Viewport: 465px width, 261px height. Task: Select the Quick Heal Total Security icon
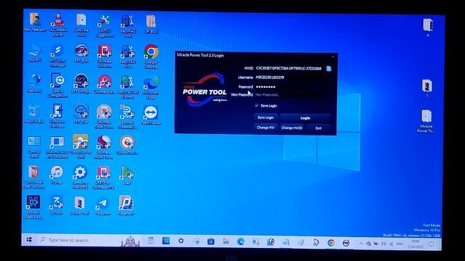tap(34, 177)
